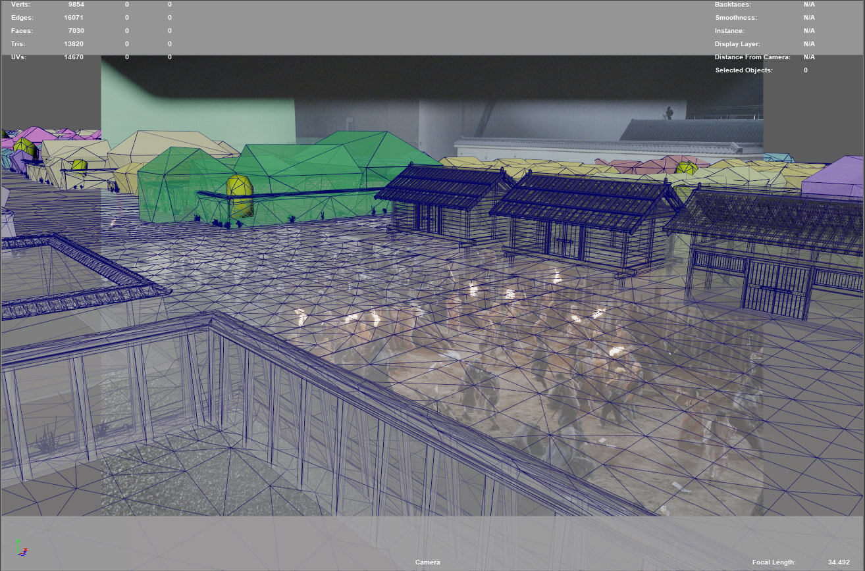Click the Camera name label
Screen dimensions: 865x571
pyautogui.click(x=427, y=562)
